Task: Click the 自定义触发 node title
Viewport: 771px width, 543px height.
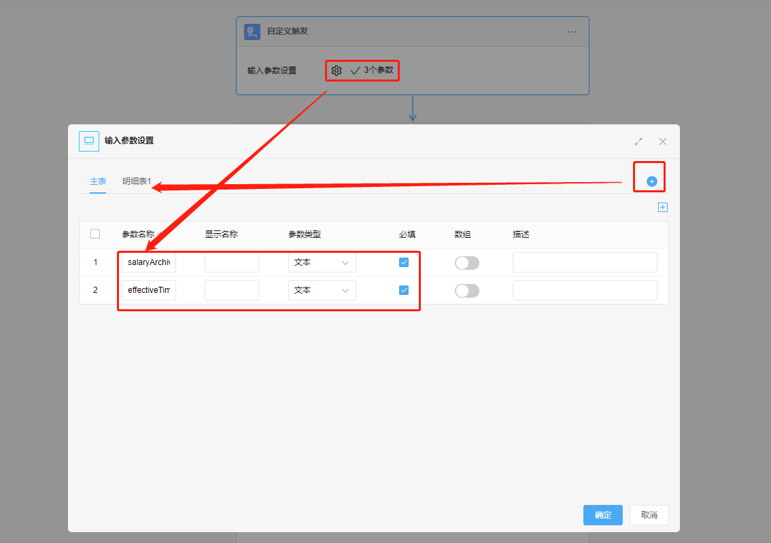Action: tap(288, 31)
